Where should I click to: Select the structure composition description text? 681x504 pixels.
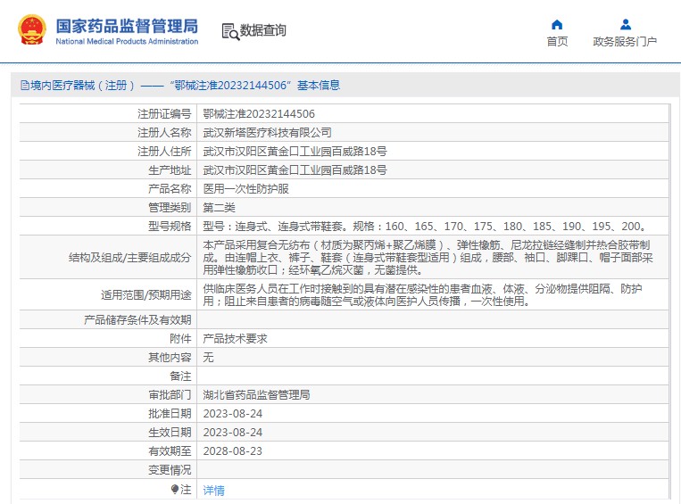click(428, 258)
